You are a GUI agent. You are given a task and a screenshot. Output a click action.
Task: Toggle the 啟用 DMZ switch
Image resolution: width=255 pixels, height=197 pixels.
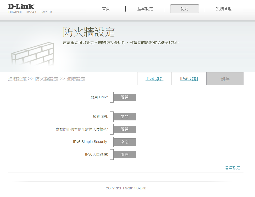(x=123, y=97)
